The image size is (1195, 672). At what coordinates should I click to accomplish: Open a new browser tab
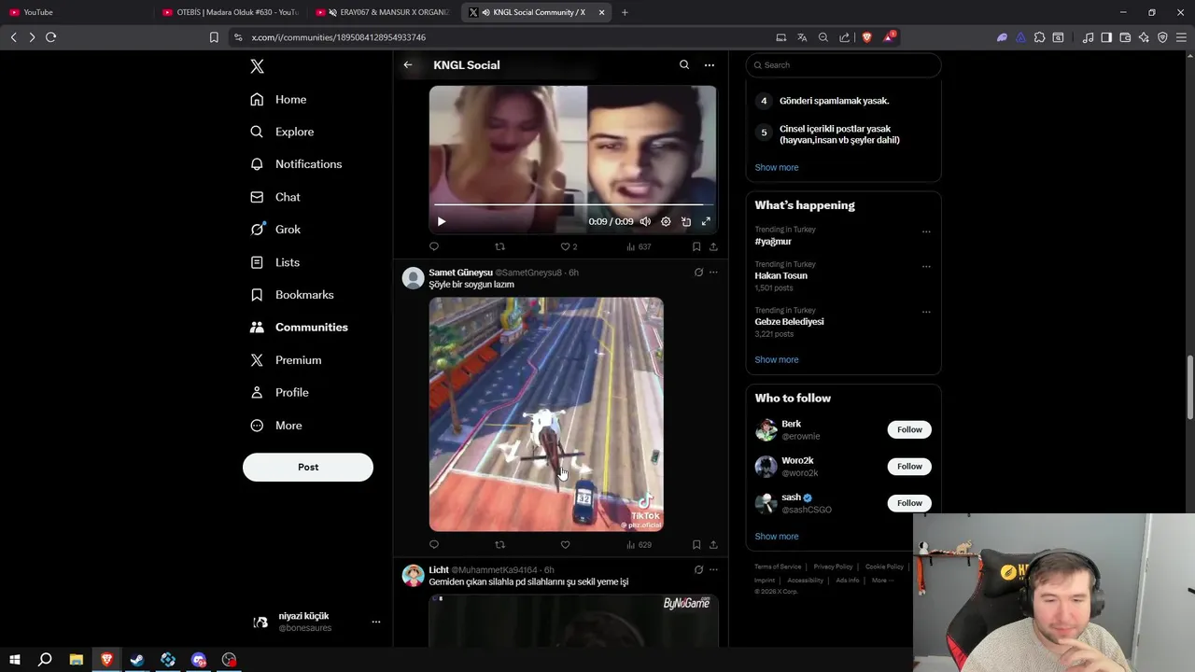coord(625,12)
